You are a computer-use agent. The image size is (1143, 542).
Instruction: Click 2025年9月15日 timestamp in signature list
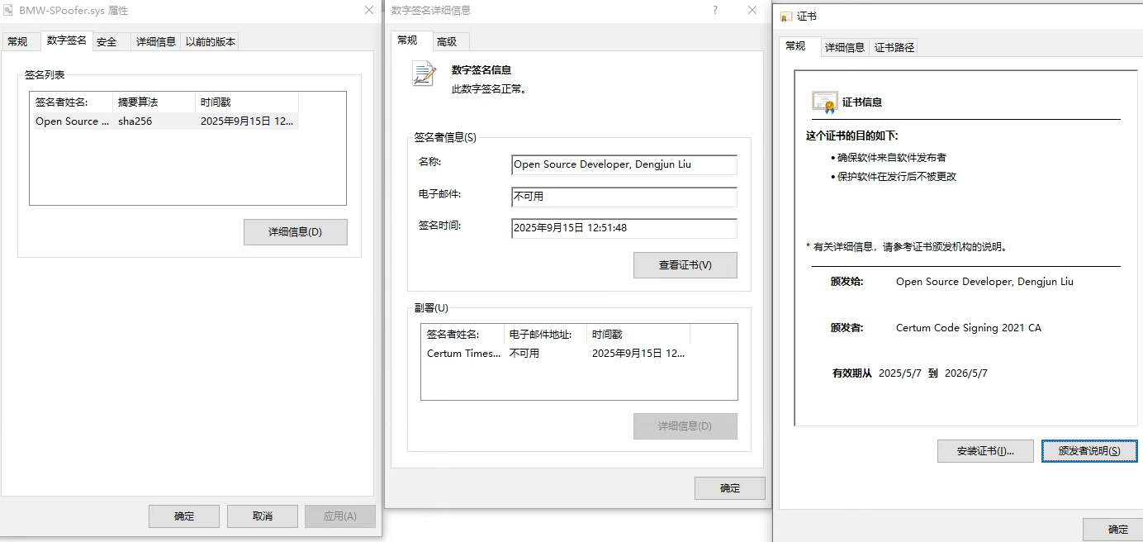tap(247, 121)
